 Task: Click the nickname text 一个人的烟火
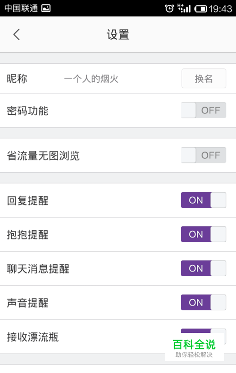(91, 79)
